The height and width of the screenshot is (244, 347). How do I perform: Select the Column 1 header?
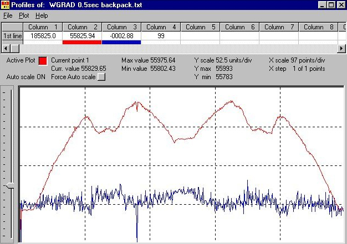pyautogui.click(x=43, y=27)
